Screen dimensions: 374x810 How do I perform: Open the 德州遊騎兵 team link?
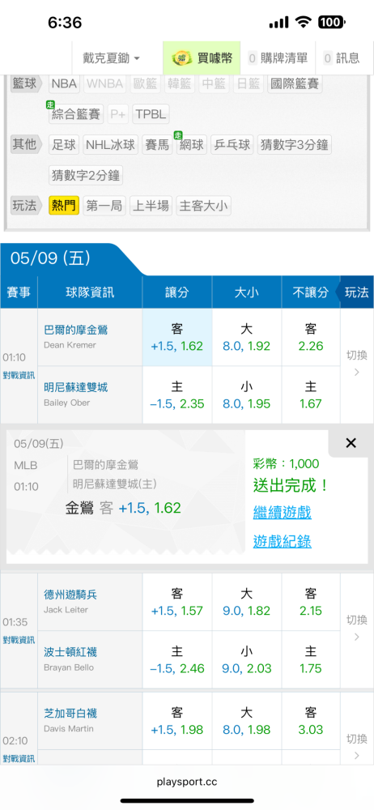[x=70, y=595]
